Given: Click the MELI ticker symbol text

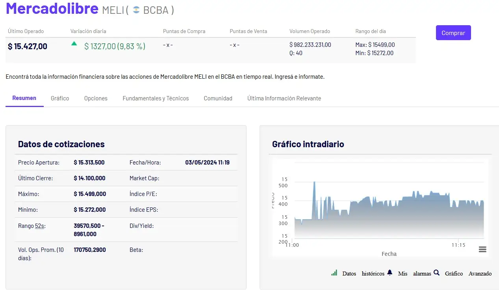Looking at the screenshot, I should pyautogui.click(x=113, y=10).
